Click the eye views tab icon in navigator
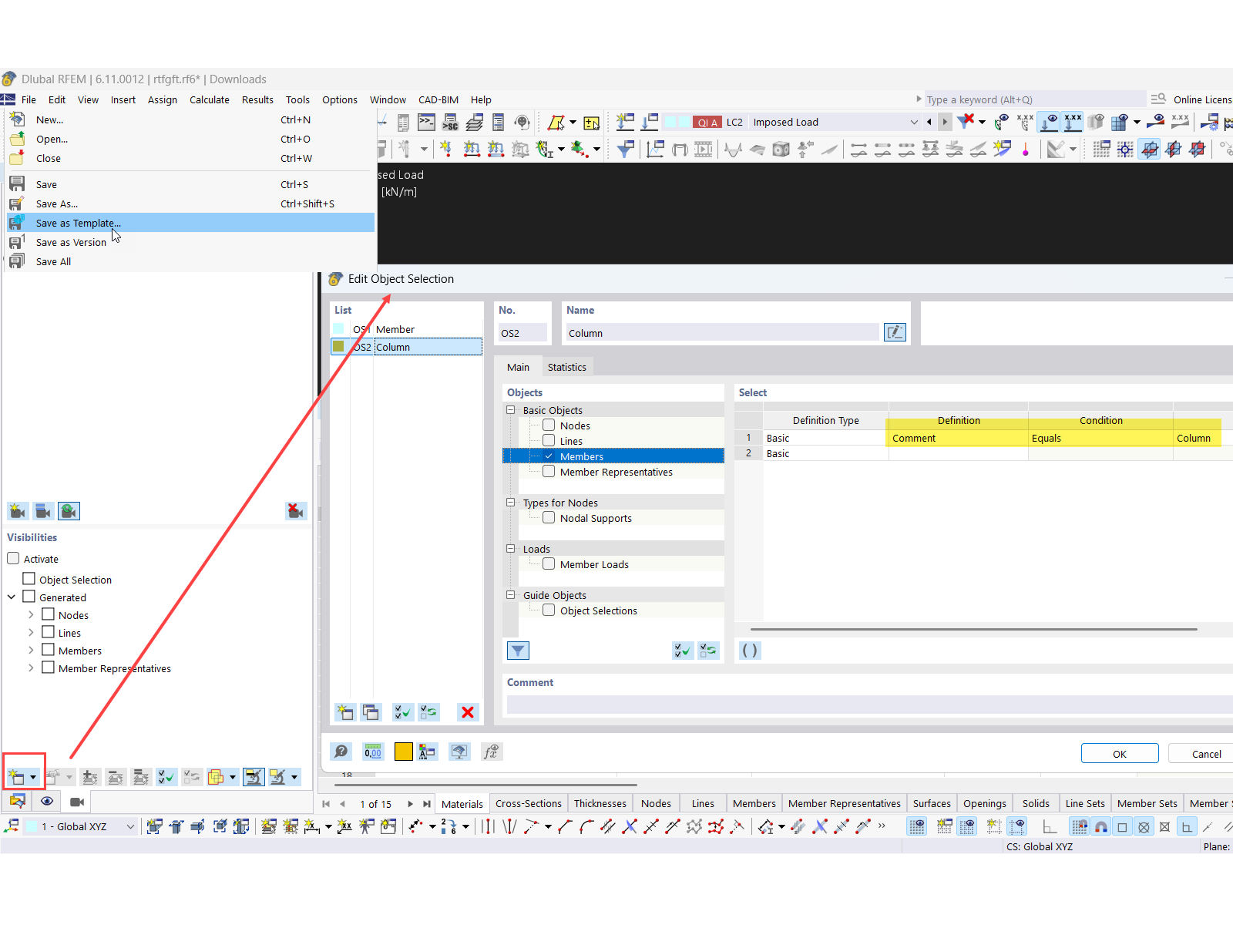This screenshot has height=925, width=1233. click(47, 802)
